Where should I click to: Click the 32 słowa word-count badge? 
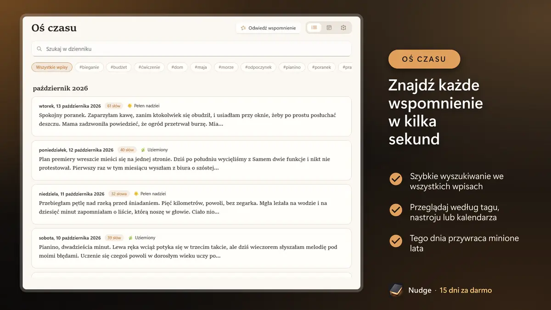tap(119, 194)
